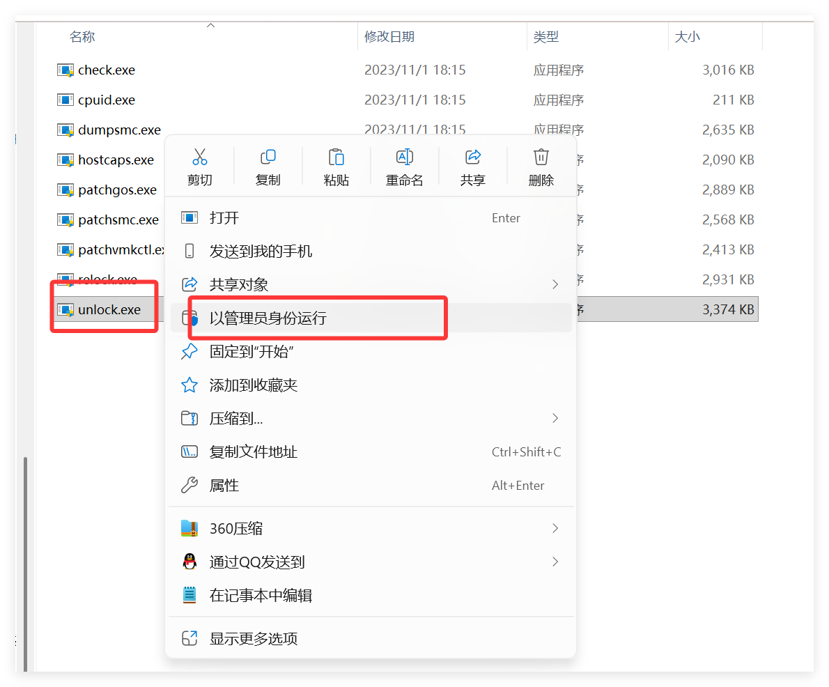Image resolution: width=829 pixels, height=687 pixels.
Task: Sort by 修改日期 column header
Action: coord(389,36)
